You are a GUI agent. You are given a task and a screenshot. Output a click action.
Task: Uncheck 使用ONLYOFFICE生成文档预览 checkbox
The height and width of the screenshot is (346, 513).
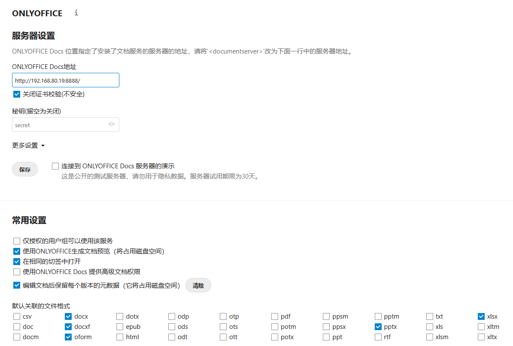(17, 251)
